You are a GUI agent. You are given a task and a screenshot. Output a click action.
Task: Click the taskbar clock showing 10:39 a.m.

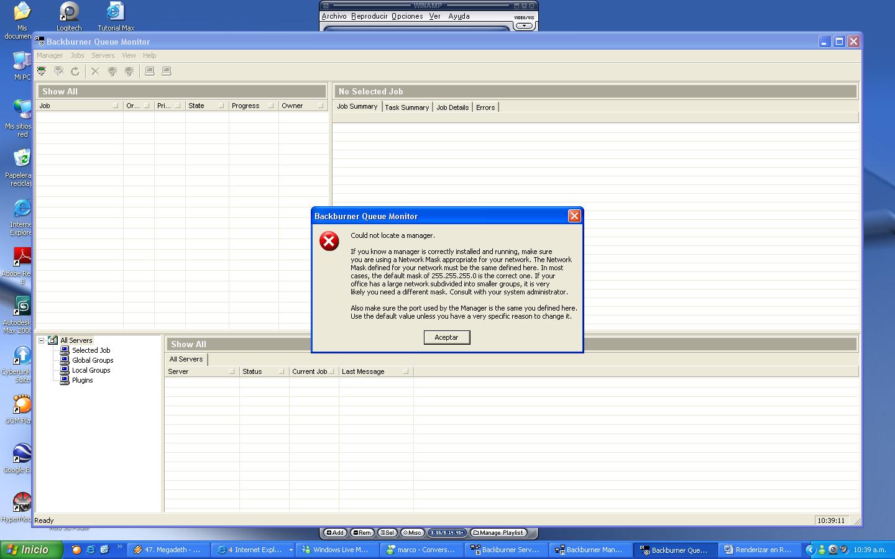[x=870, y=550]
